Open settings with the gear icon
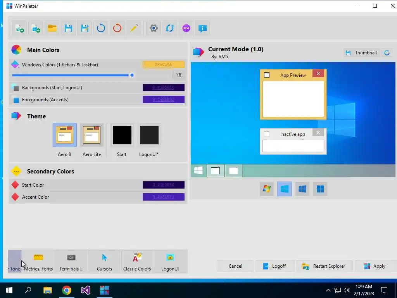 click(154, 28)
